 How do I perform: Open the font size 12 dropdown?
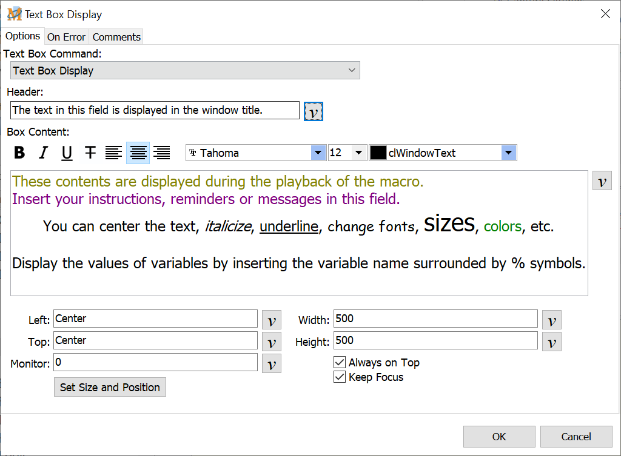point(358,153)
